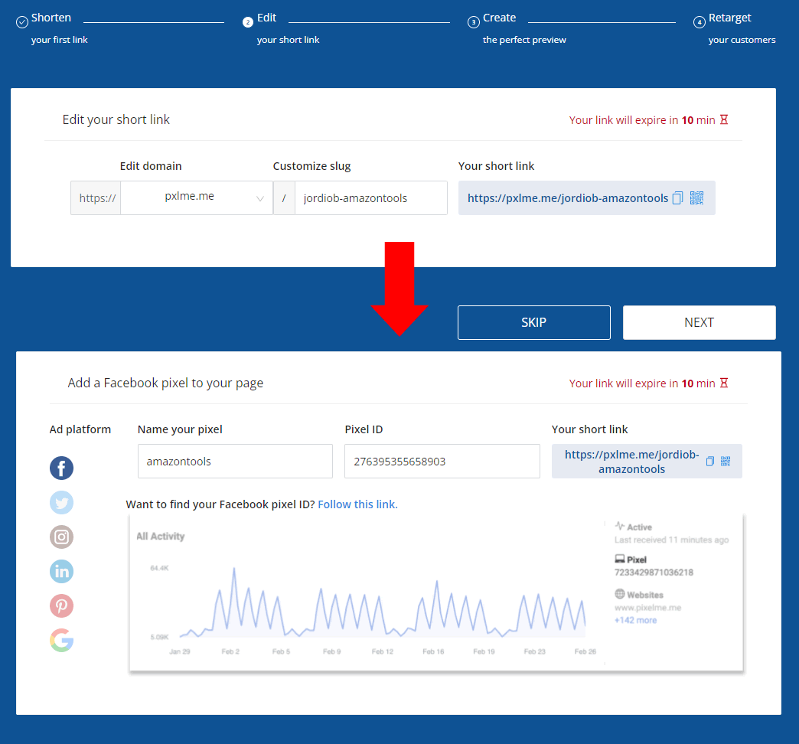
Task: Go to Retarget your customers step
Action: [x=742, y=28]
